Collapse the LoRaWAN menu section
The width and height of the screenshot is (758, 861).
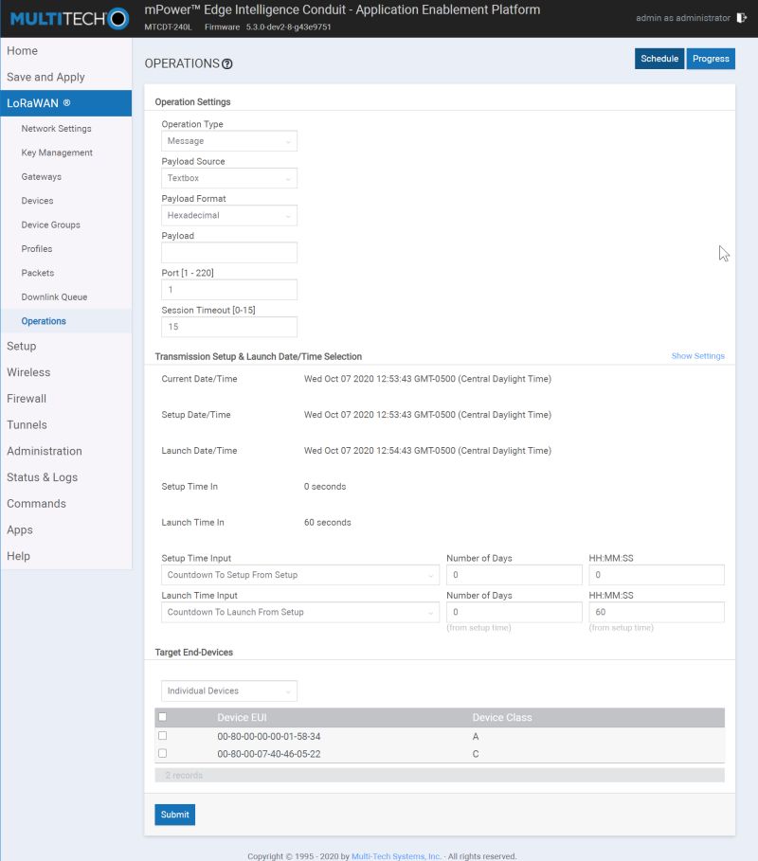click(x=66, y=103)
